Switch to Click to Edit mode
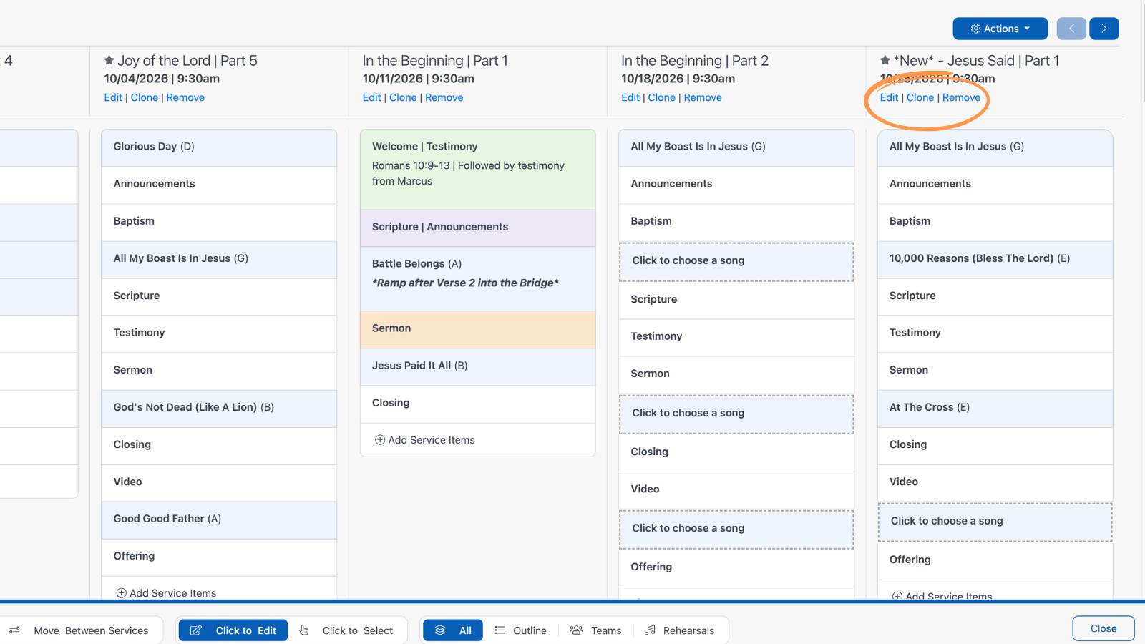The width and height of the screenshot is (1145, 644). tap(233, 630)
